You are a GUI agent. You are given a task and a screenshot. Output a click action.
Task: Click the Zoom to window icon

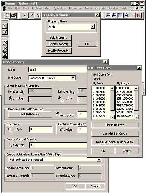click(5, 55)
